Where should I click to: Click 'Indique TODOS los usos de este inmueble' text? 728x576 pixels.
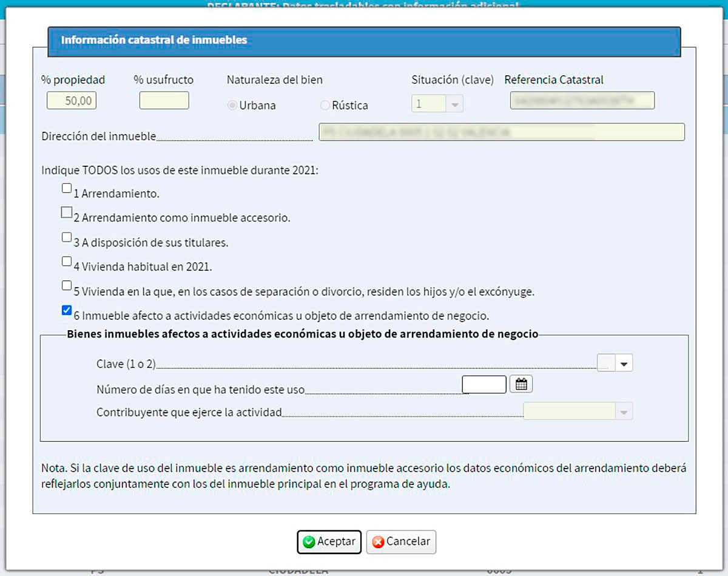[180, 170]
